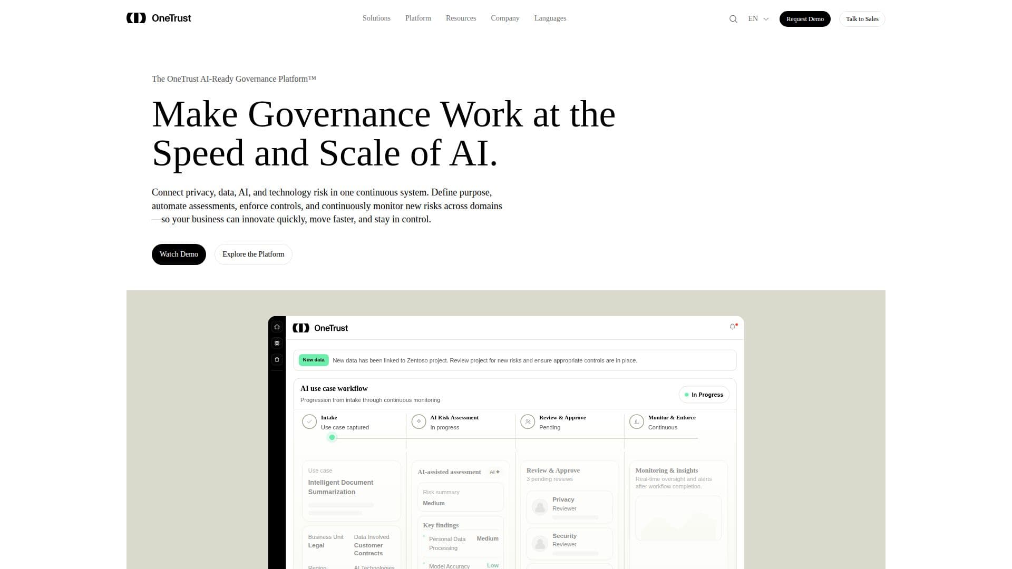Screen dimensions: 1012x569
Task: Open the Resources menu
Action: pos(461,18)
